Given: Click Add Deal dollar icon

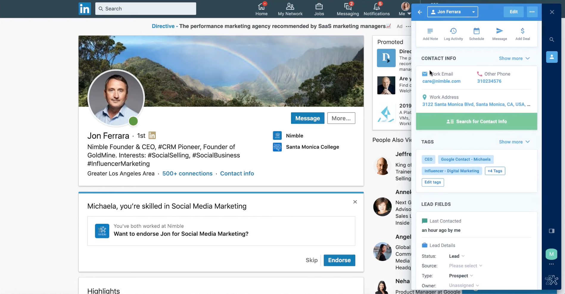Looking at the screenshot, I should tap(522, 34).
